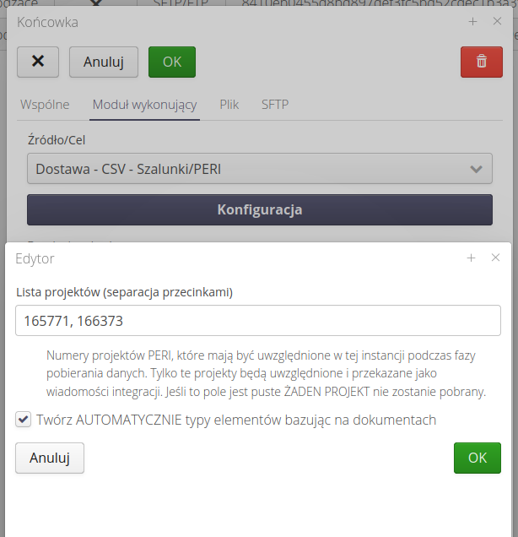The width and height of the screenshot is (518, 537).
Task: Switch to the Wspólne tab
Action: (x=45, y=105)
